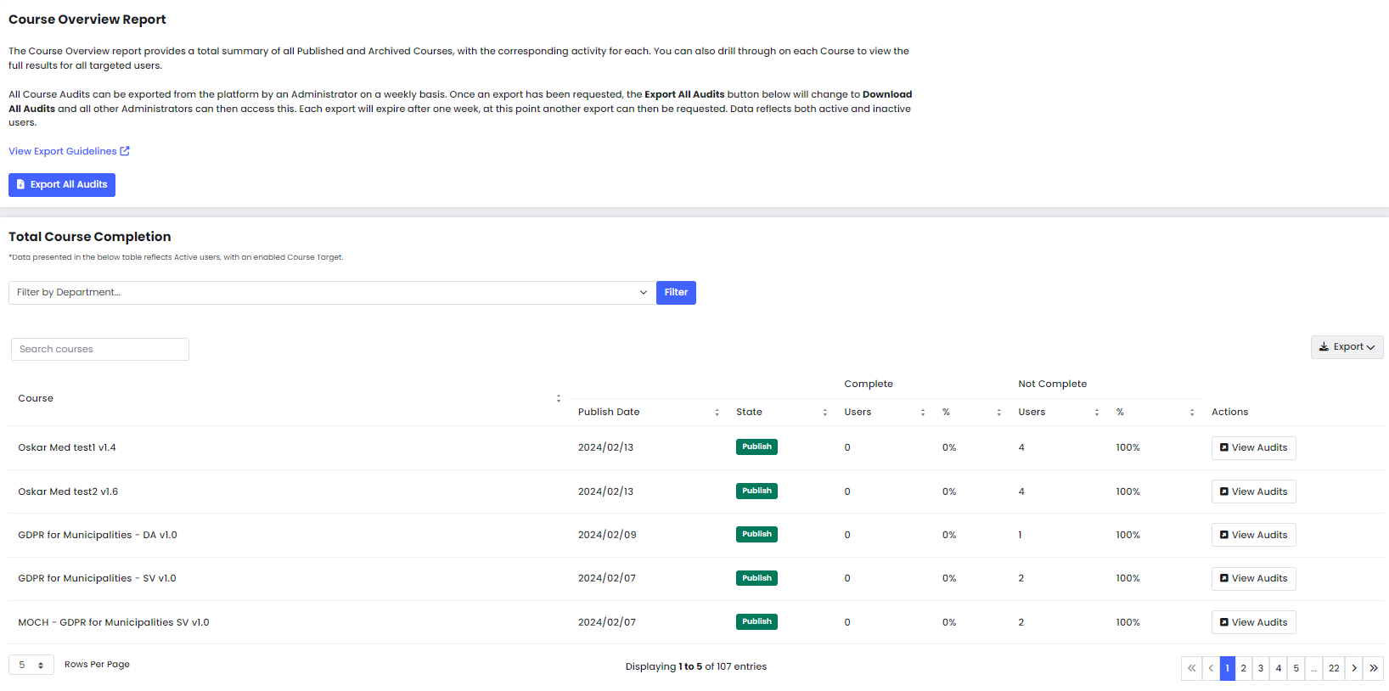Click the blue Filter button
The height and width of the screenshot is (691, 1389).
676,293
